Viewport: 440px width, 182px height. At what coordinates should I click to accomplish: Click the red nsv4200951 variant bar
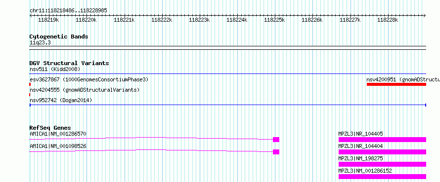click(x=396, y=84)
